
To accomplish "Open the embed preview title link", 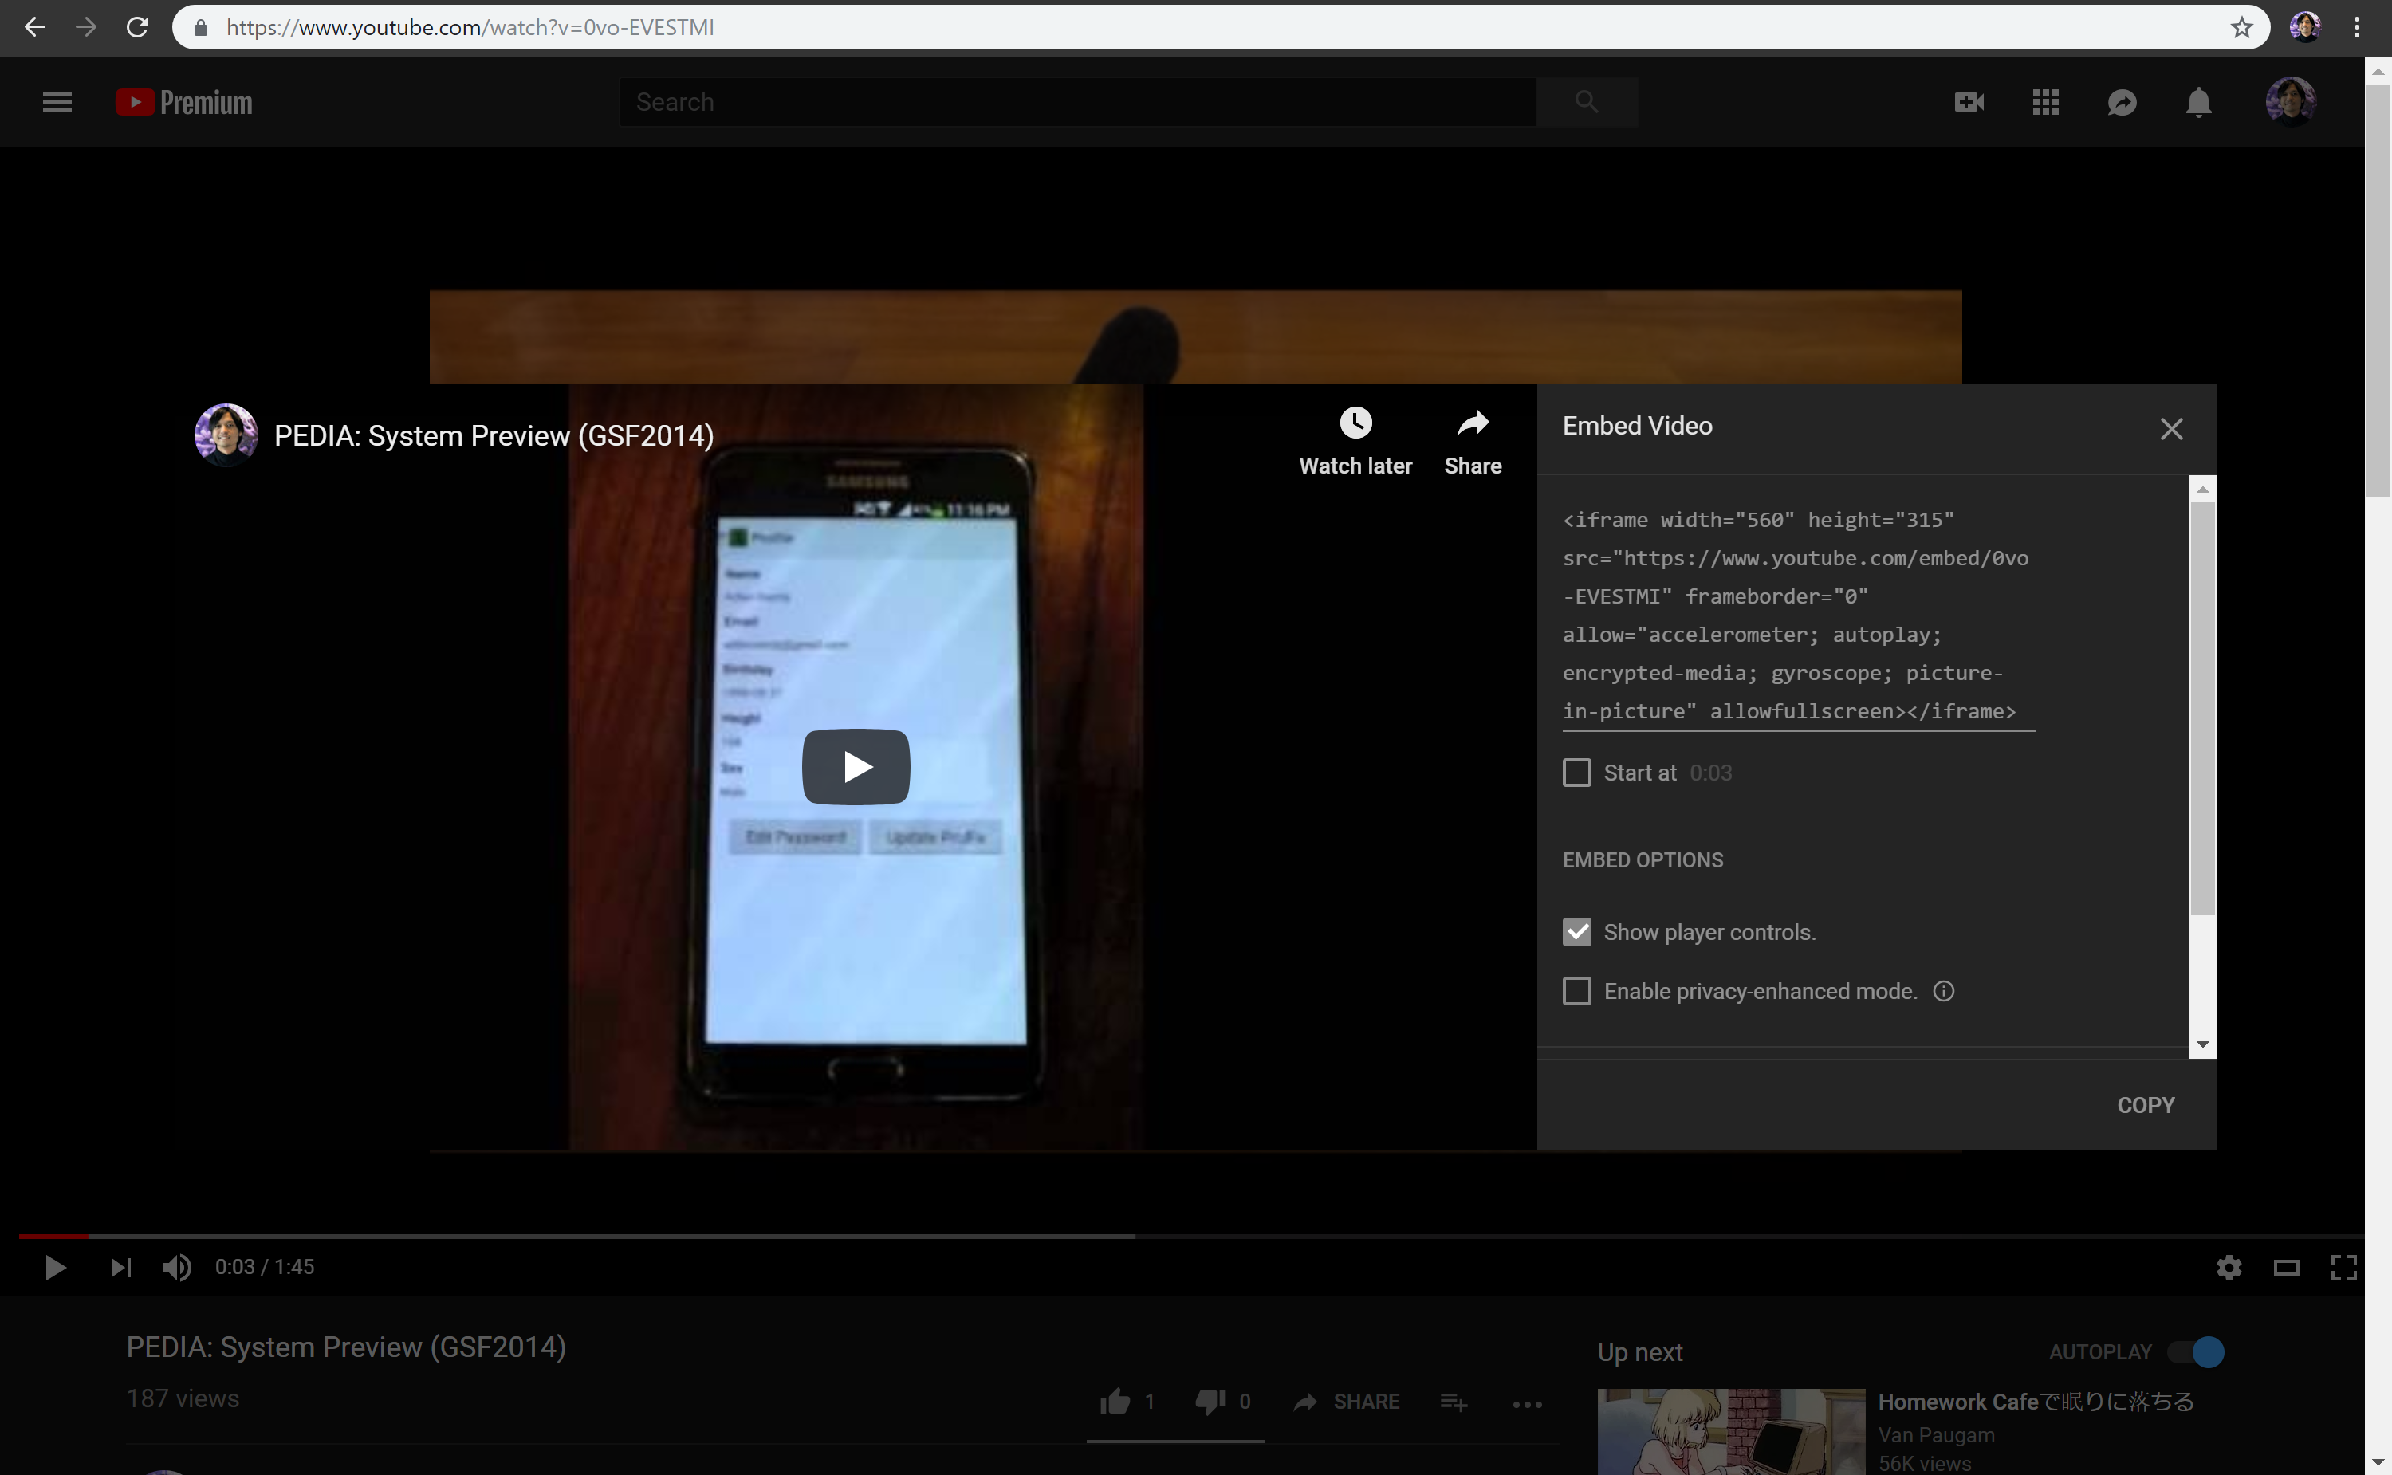I will [x=494, y=436].
